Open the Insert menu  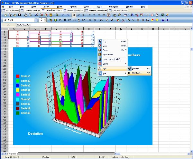point(46,7)
